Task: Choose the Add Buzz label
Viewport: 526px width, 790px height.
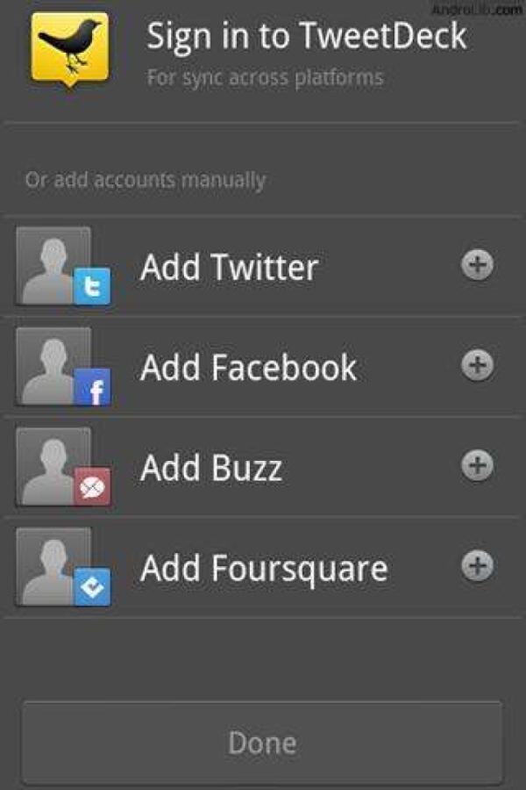Action: [211, 468]
